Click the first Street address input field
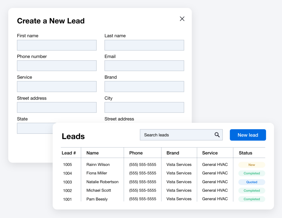Viewport: 282px width, 218px height. (57, 107)
